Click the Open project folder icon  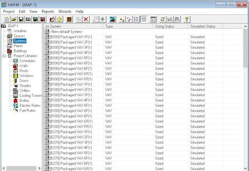pyautogui.click(x=14, y=19)
